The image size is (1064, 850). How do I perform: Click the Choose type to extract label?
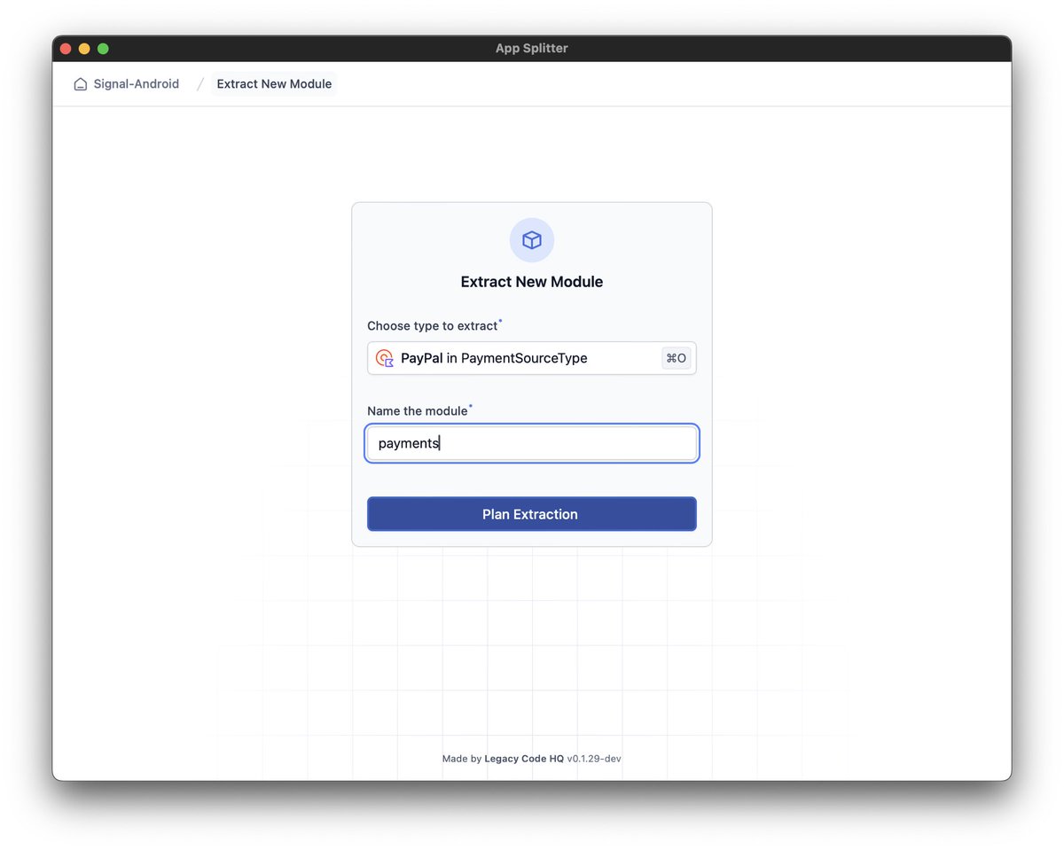point(433,326)
